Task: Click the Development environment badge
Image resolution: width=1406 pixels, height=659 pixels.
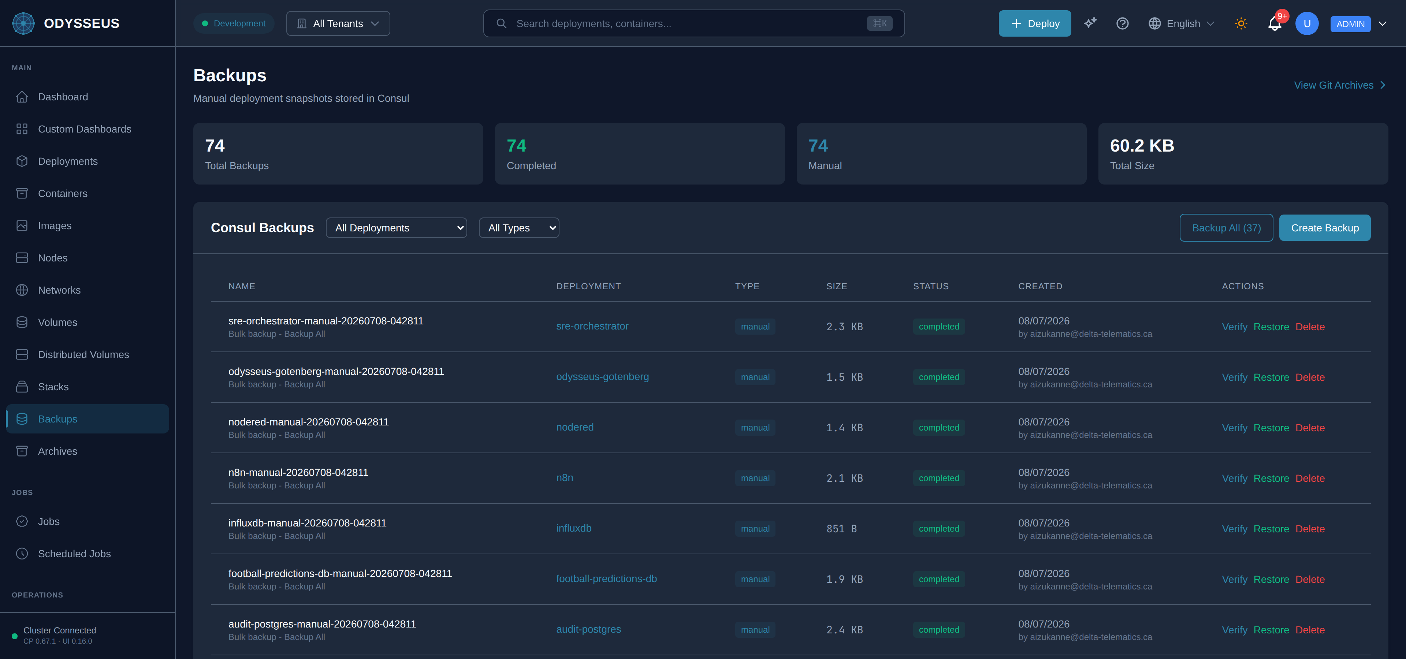Action: [234, 23]
